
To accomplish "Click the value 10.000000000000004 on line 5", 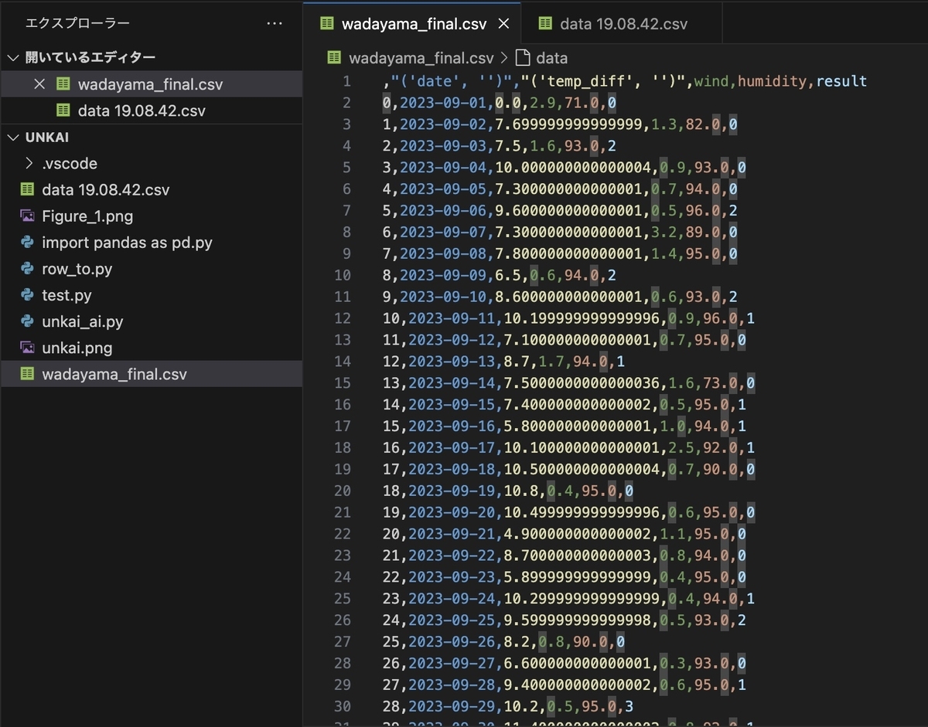I will [x=573, y=168].
